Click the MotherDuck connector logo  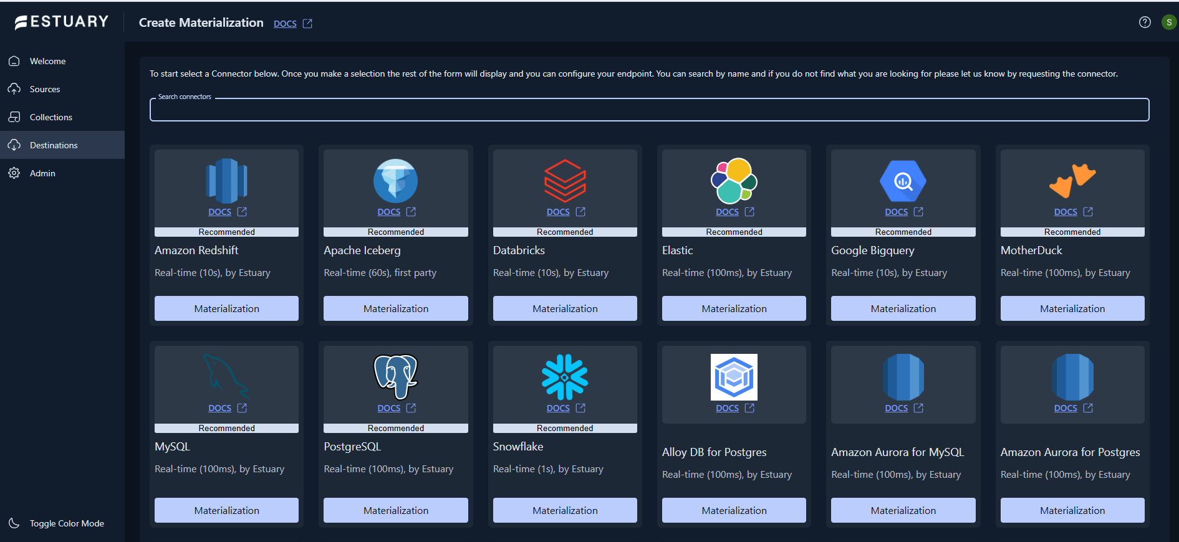coord(1072,181)
